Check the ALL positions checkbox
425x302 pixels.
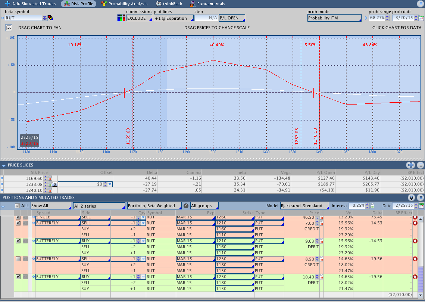[17, 206]
